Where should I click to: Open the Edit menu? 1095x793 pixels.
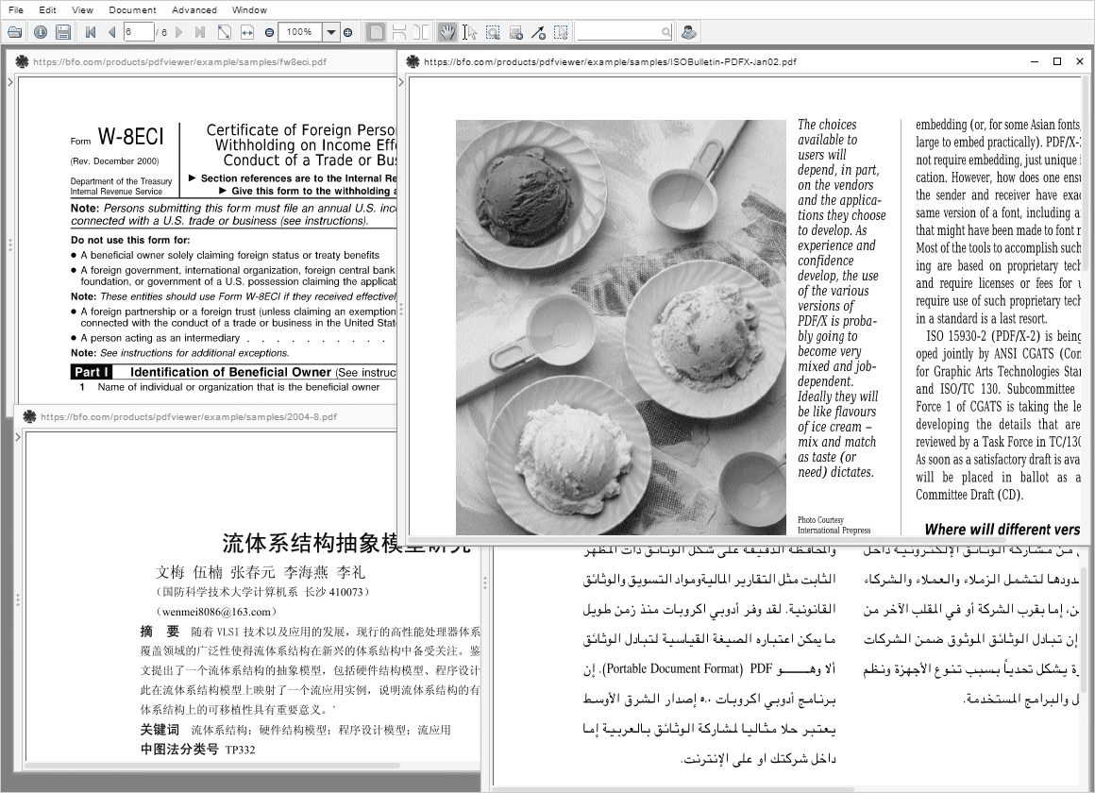[47, 9]
